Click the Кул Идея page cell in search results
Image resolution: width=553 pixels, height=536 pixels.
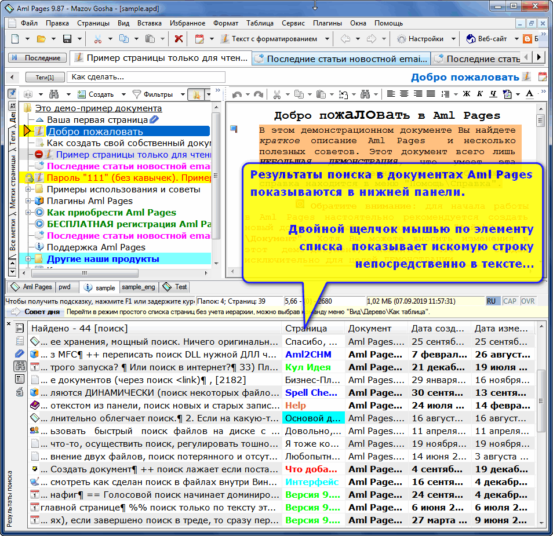tap(314, 367)
